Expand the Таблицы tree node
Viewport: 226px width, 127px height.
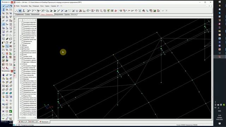pyautogui.click(x=20, y=45)
